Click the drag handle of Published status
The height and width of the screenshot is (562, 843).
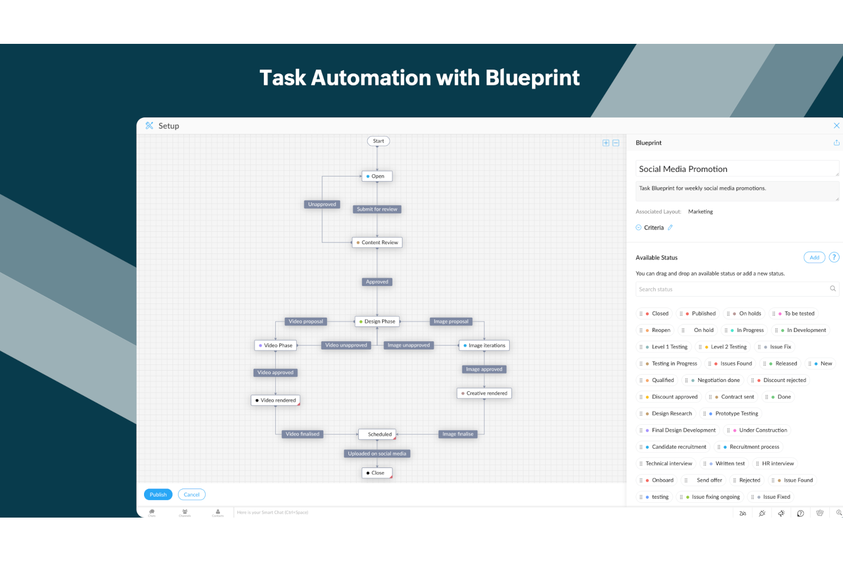(x=681, y=314)
